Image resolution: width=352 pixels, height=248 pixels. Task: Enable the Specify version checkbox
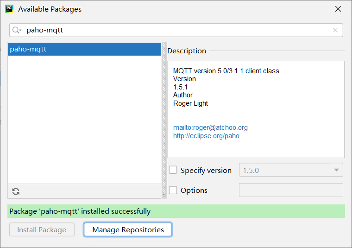pos(173,170)
